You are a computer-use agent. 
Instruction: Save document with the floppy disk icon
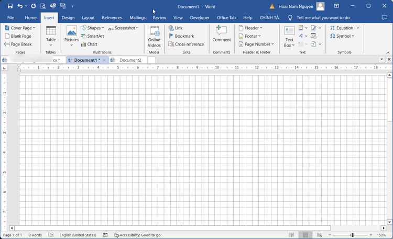(10, 6)
